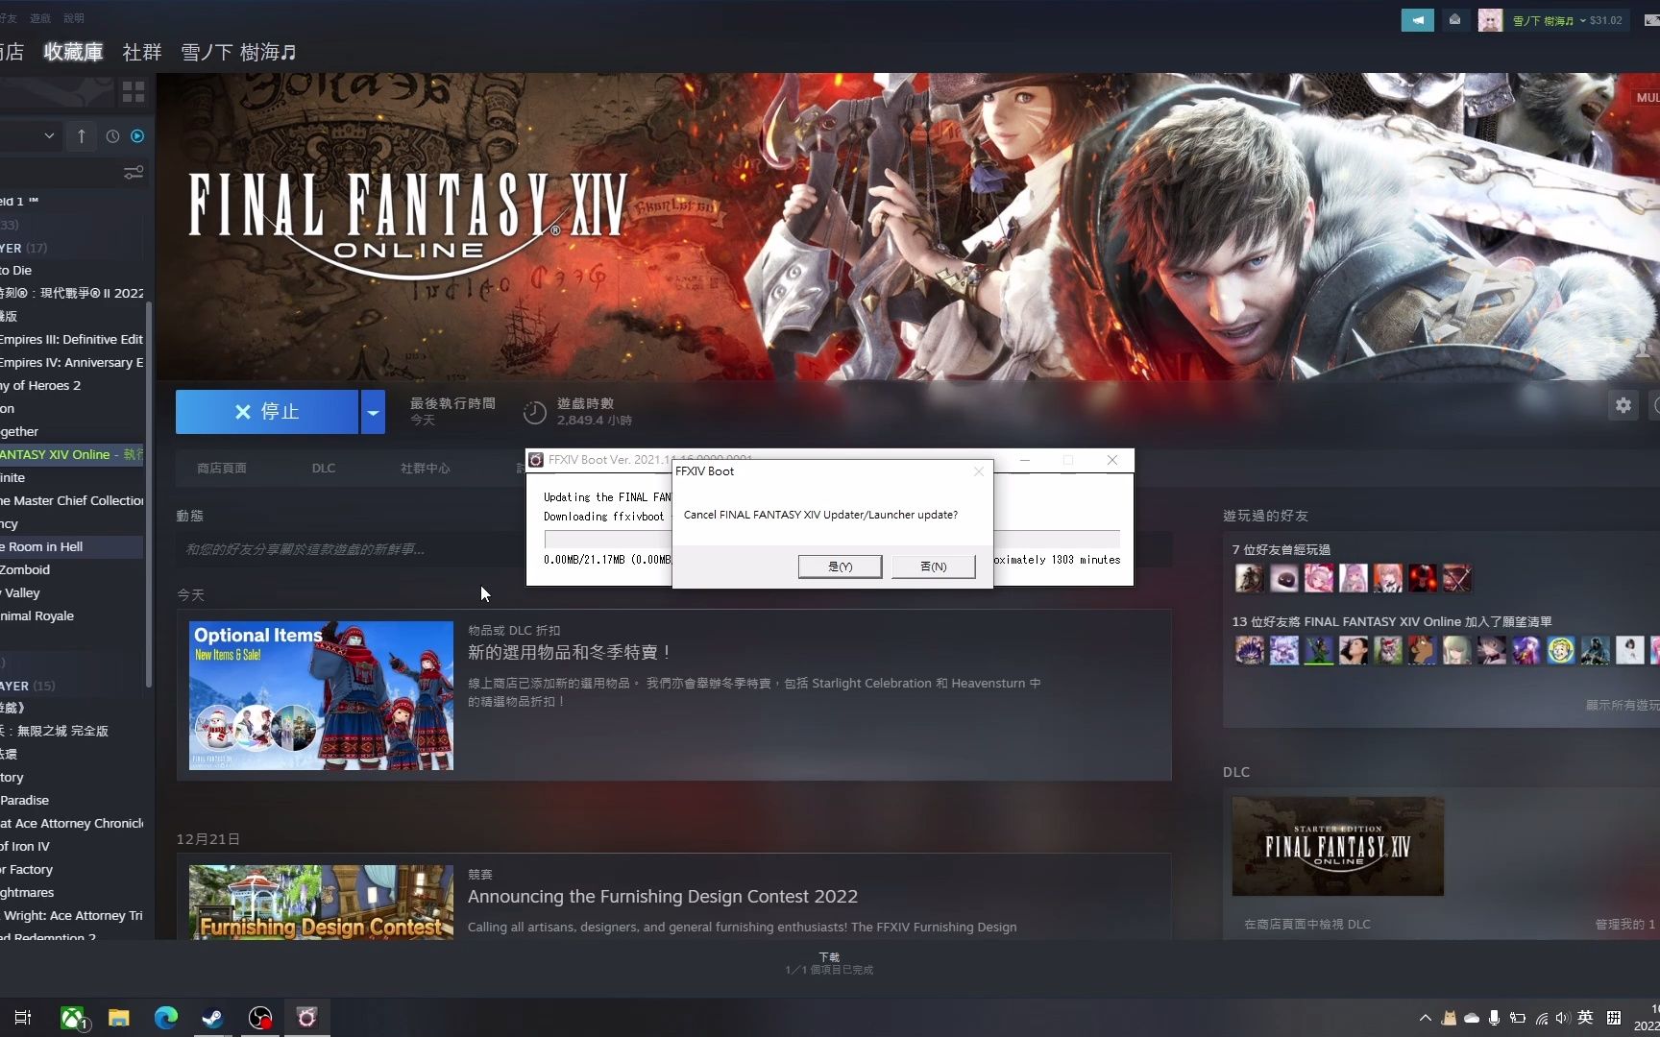Select FANTASY XIV Online entry in library list
This screenshot has height=1037, width=1660.
71,454
